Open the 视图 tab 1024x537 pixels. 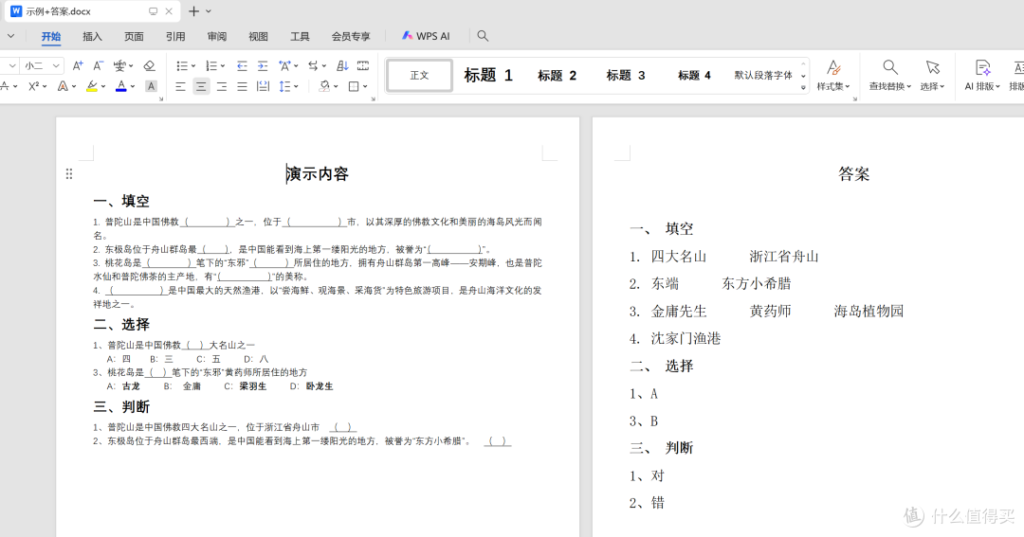(x=258, y=37)
